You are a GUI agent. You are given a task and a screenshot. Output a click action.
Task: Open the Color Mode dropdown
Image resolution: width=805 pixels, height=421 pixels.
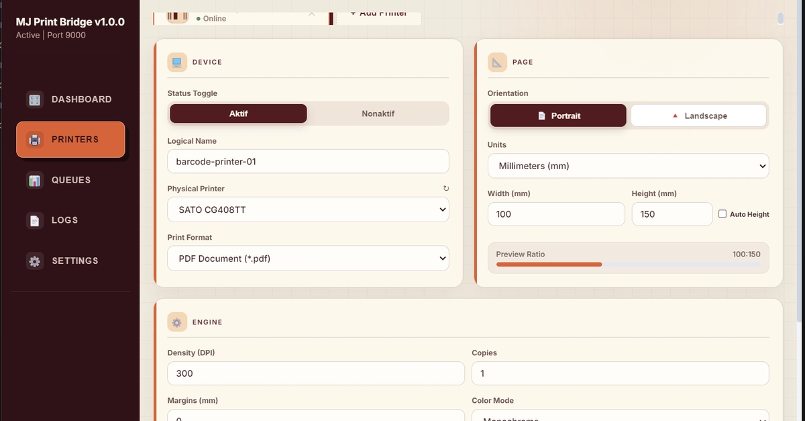[x=621, y=416]
